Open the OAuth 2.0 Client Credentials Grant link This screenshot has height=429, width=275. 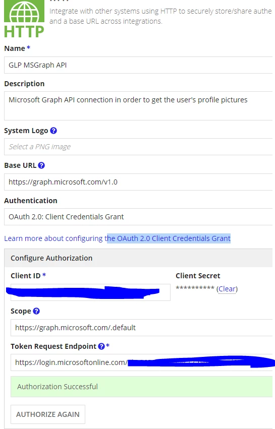click(169, 238)
